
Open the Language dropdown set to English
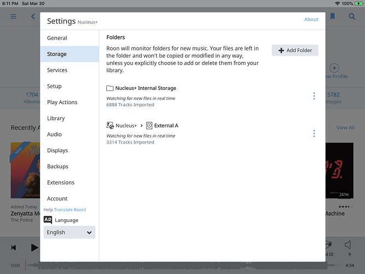(70, 232)
